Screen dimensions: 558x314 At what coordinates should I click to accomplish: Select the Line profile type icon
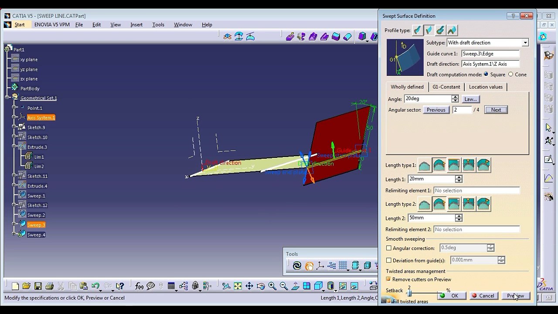coord(429,30)
